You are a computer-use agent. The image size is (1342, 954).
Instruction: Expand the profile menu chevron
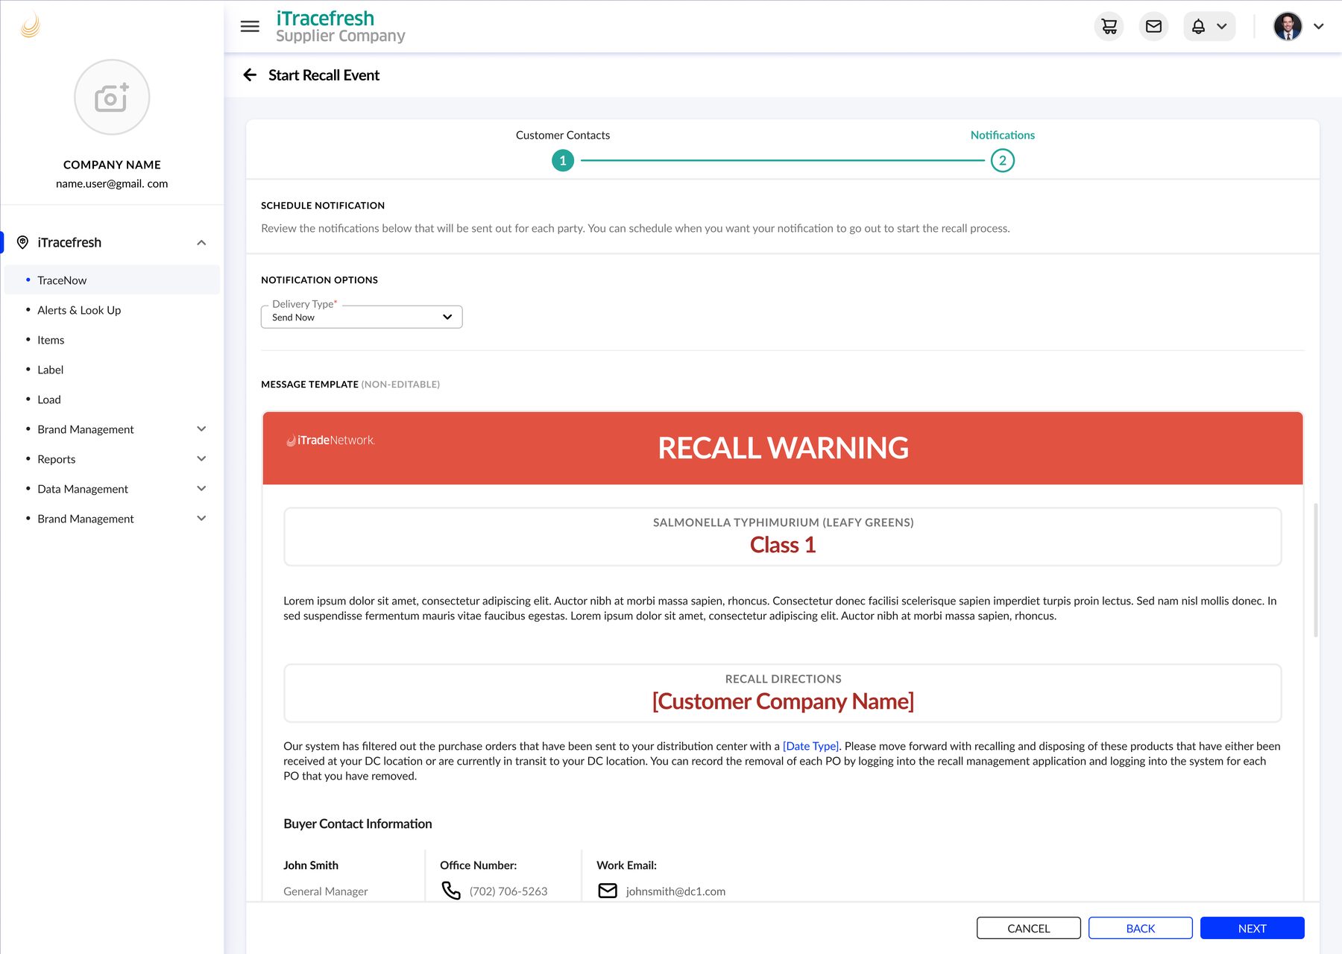pos(1319,27)
